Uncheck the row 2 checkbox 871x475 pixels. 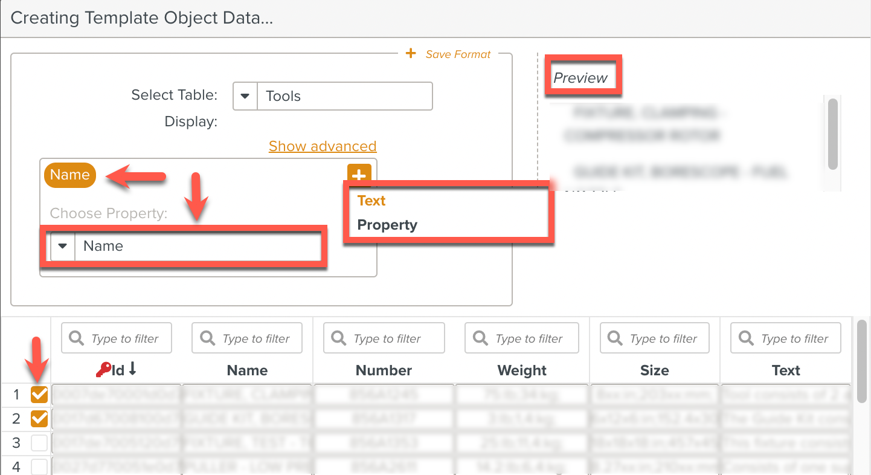point(39,418)
